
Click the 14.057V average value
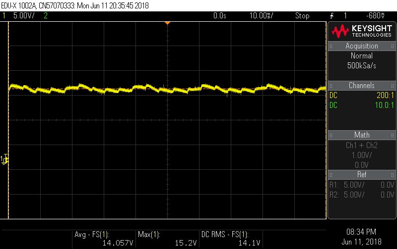pos(118,243)
